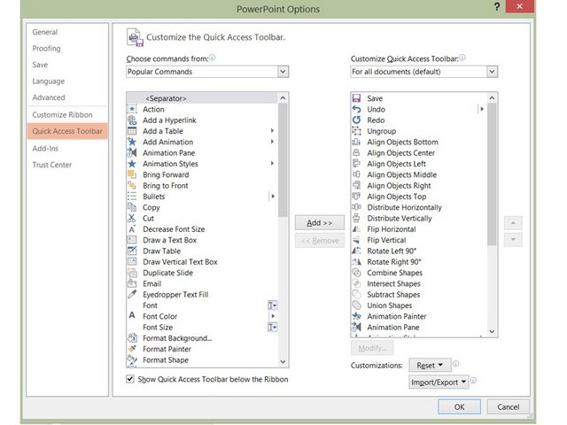The width and height of the screenshot is (567, 425).
Task: Go to Customize Ribbon category
Action: tap(62, 114)
